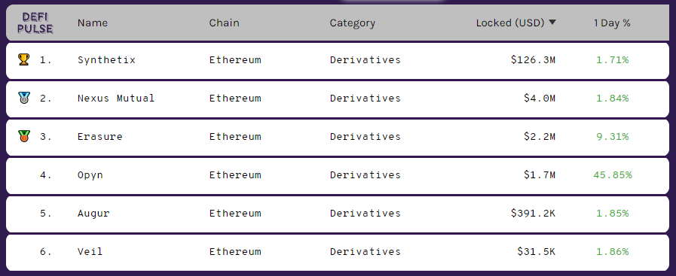676x276 pixels.
Task: Open the Veil project link
Action: pos(90,251)
